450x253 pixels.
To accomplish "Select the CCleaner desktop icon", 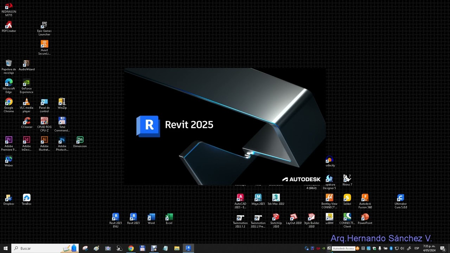I will (26, 123).
